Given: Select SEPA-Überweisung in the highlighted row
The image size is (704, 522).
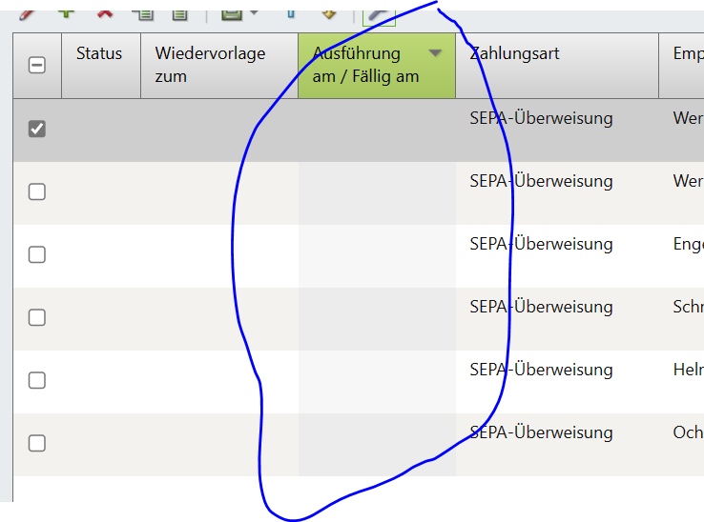Looking at the screenshot, I should coord(541,118).
